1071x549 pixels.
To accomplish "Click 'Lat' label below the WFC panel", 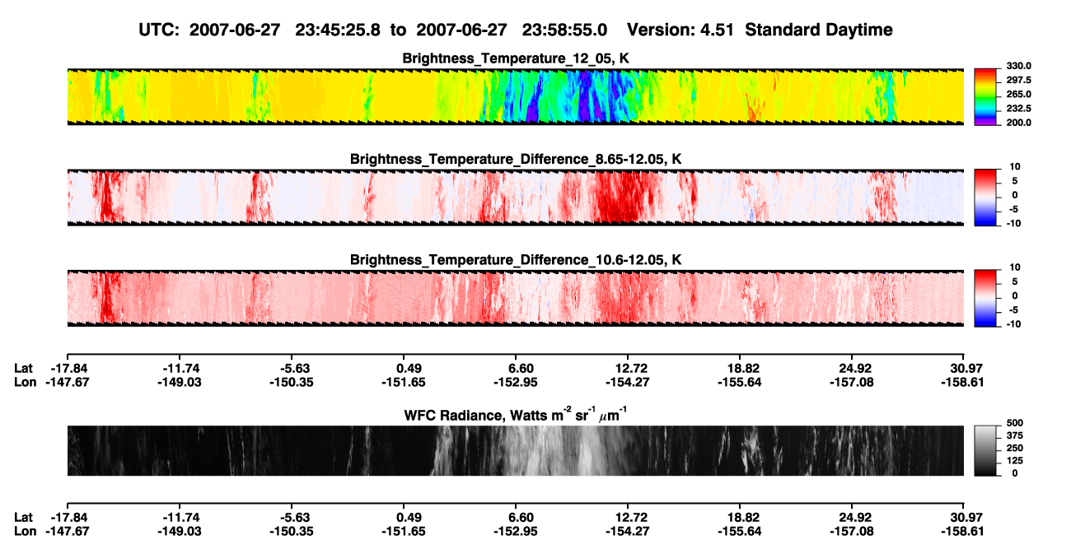I will click(x=24, y=517).
